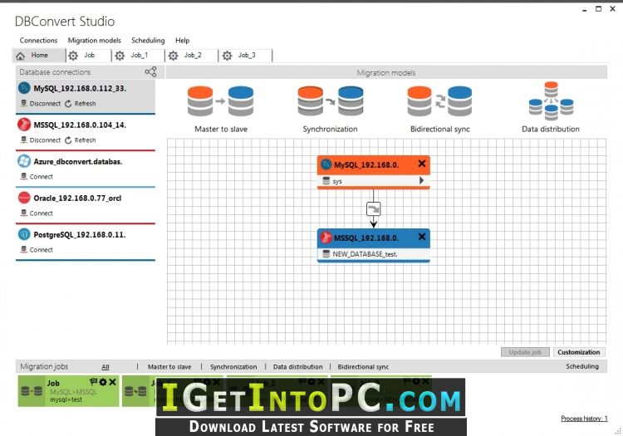Click the gear icon on the Job_2 tab
The image size is (623, 436).
[174, 56]
